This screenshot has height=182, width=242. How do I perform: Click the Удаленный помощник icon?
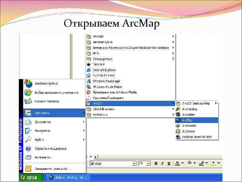pyautogui.click(x=89, y=98)
